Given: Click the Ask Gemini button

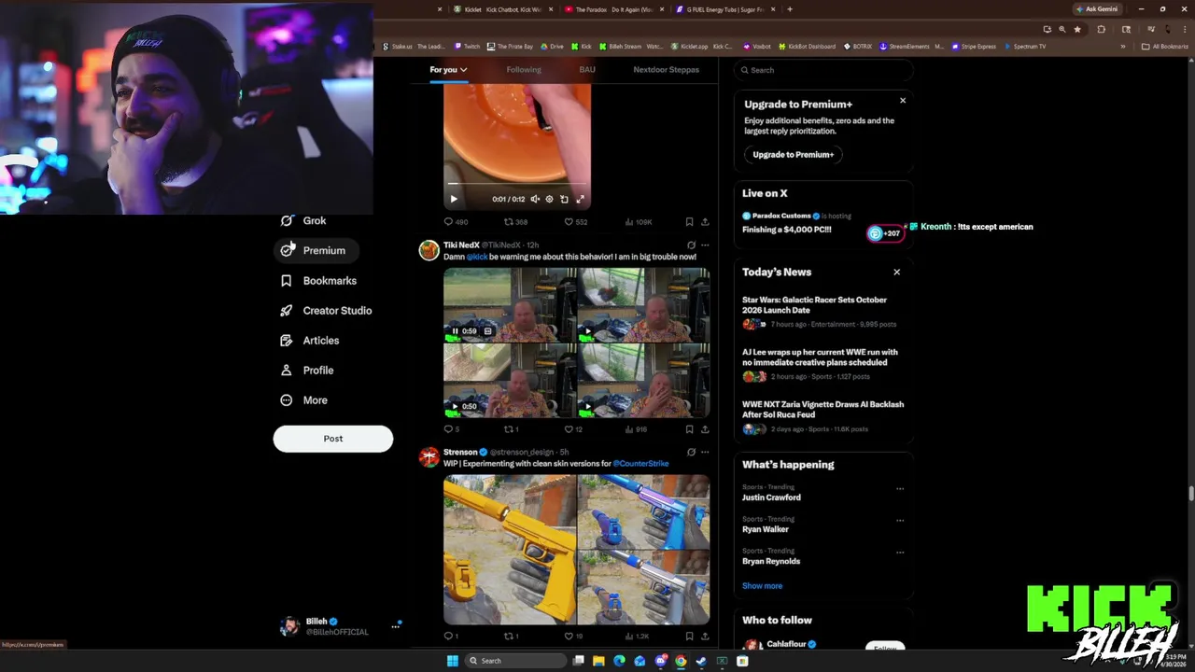Looking at the screenshot, I should pos(1096,9).
